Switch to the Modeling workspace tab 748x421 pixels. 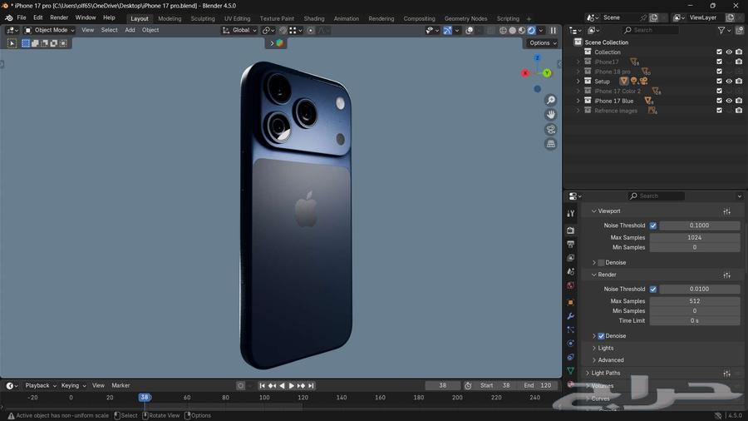click(170, 18)
